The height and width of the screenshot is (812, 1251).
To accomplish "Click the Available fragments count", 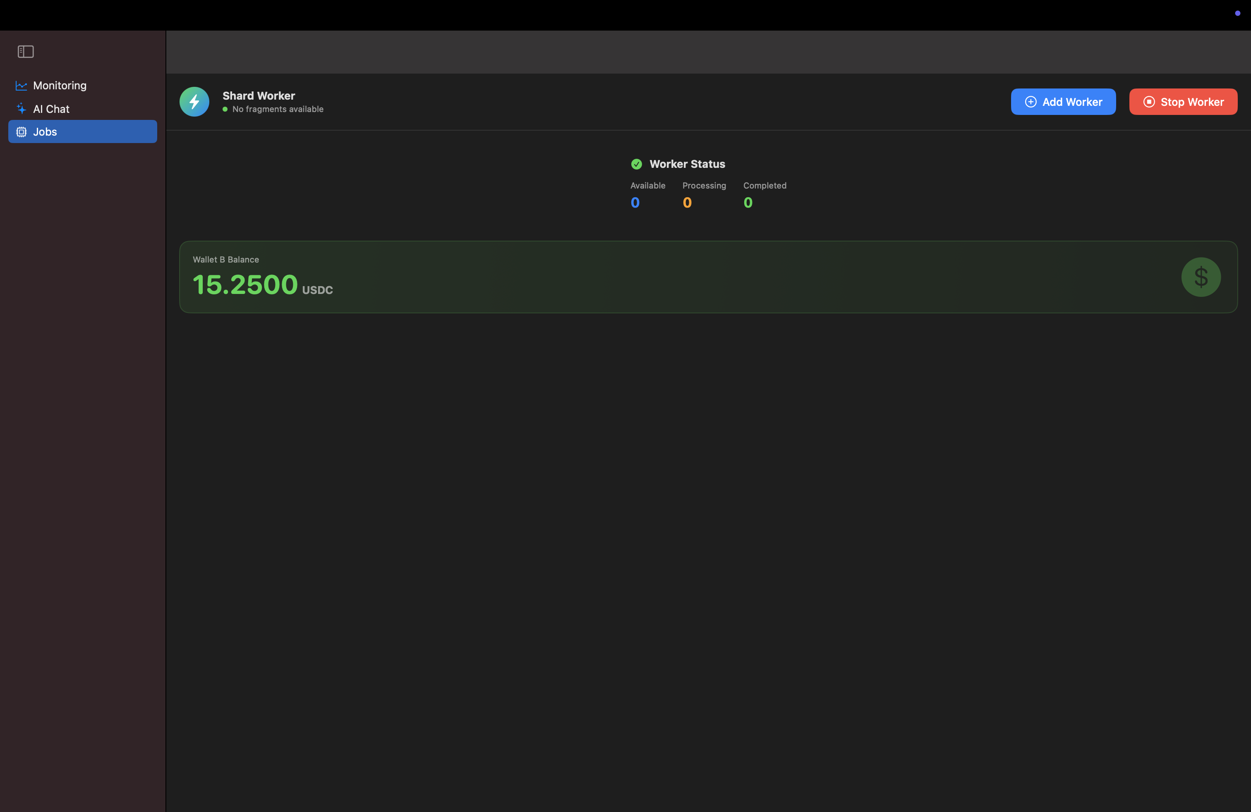I will [x=635, y=203].
